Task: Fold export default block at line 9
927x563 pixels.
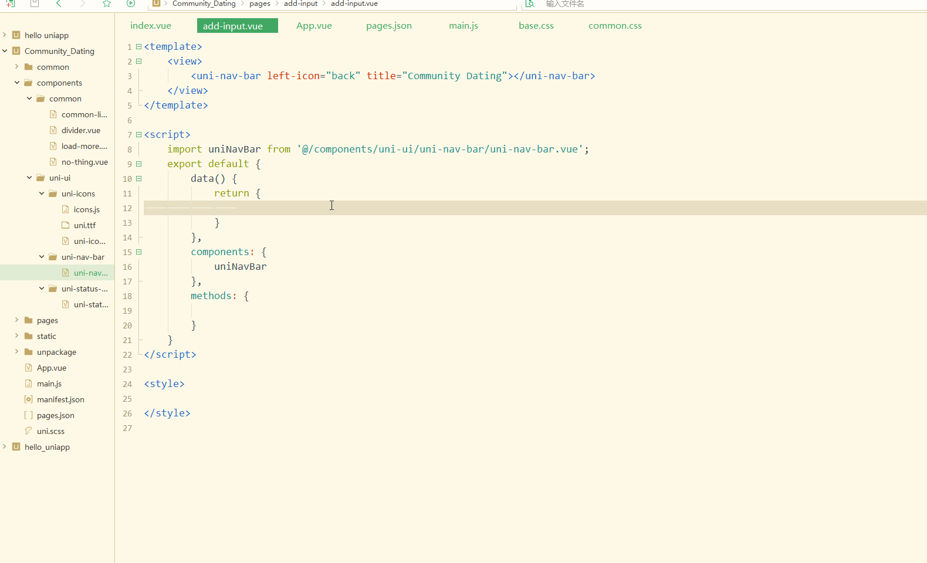Action: click(x=139, y=164)
